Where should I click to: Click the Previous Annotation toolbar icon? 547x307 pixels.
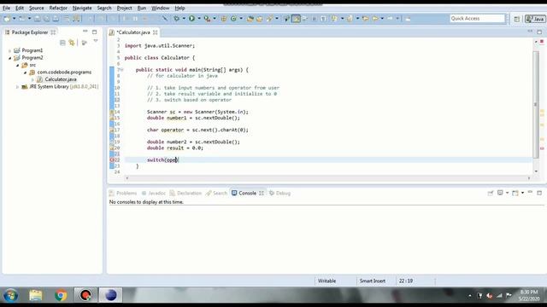click(350, 19)
